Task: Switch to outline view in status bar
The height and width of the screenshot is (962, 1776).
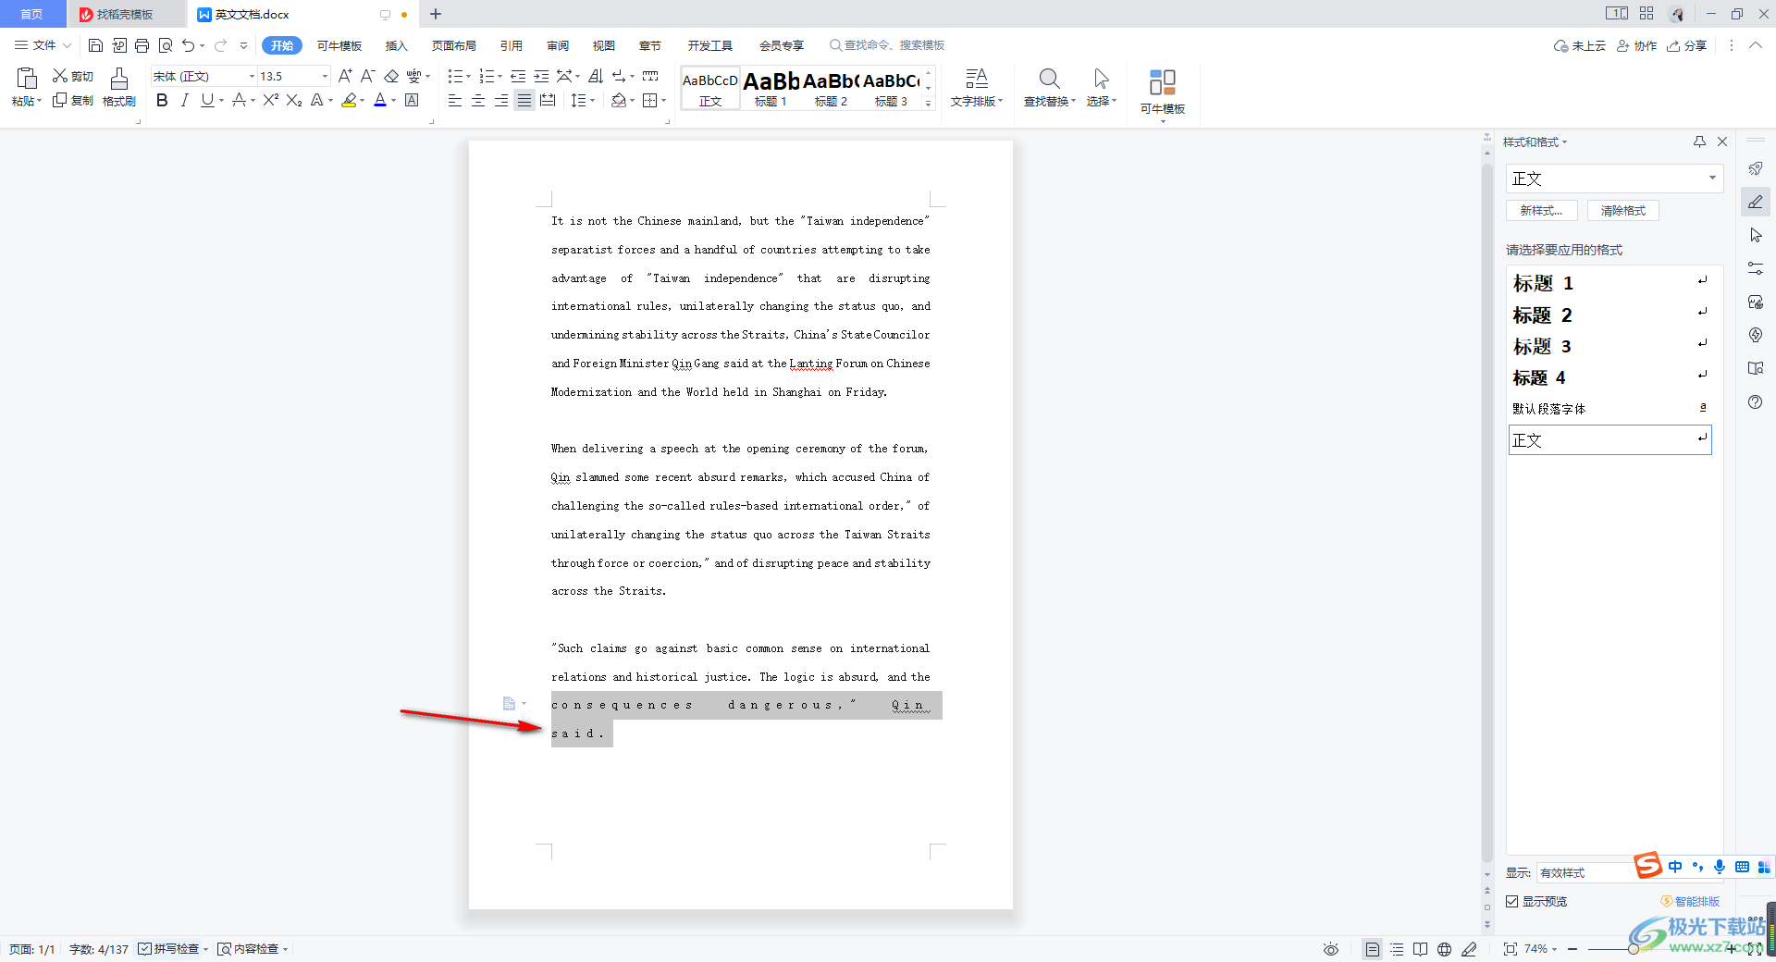Action: pos(1397,949)
